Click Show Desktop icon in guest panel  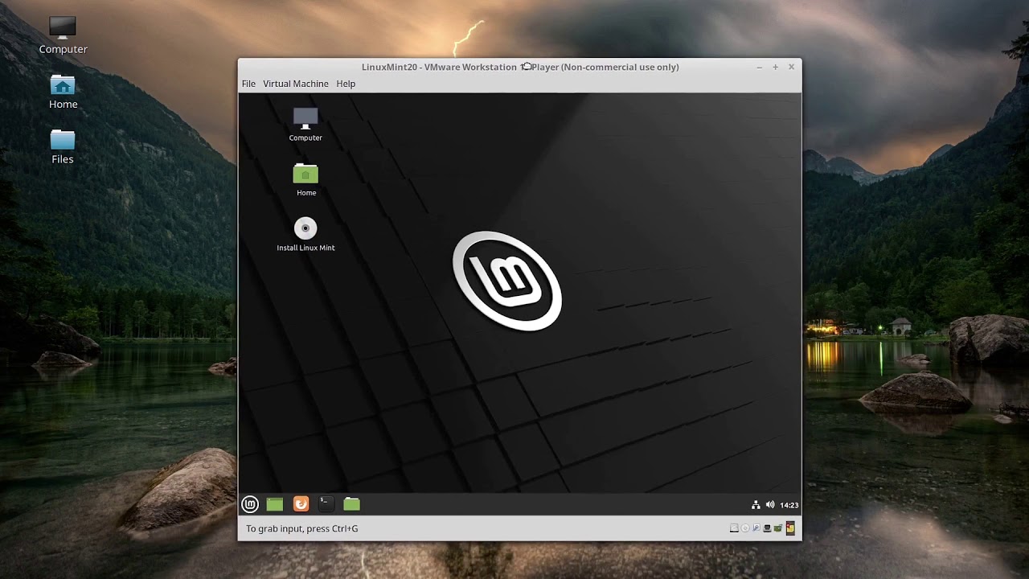pyautogui.click(x=275, y=504)
